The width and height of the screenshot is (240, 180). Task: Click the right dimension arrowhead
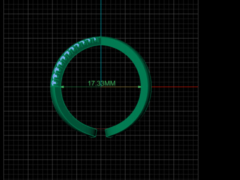pos(139,87)
